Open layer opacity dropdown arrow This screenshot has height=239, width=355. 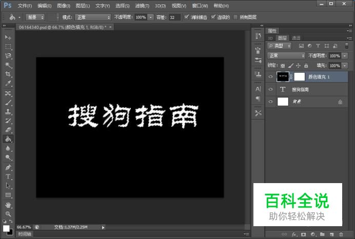tap(345, 56)
